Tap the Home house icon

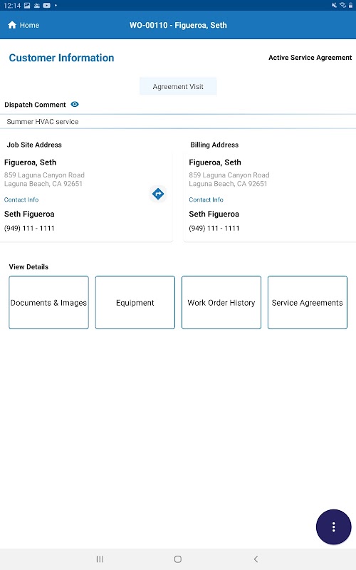click(x=12, y=25)
